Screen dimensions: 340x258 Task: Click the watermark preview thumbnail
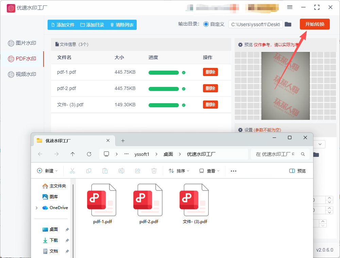pos(285,86)
